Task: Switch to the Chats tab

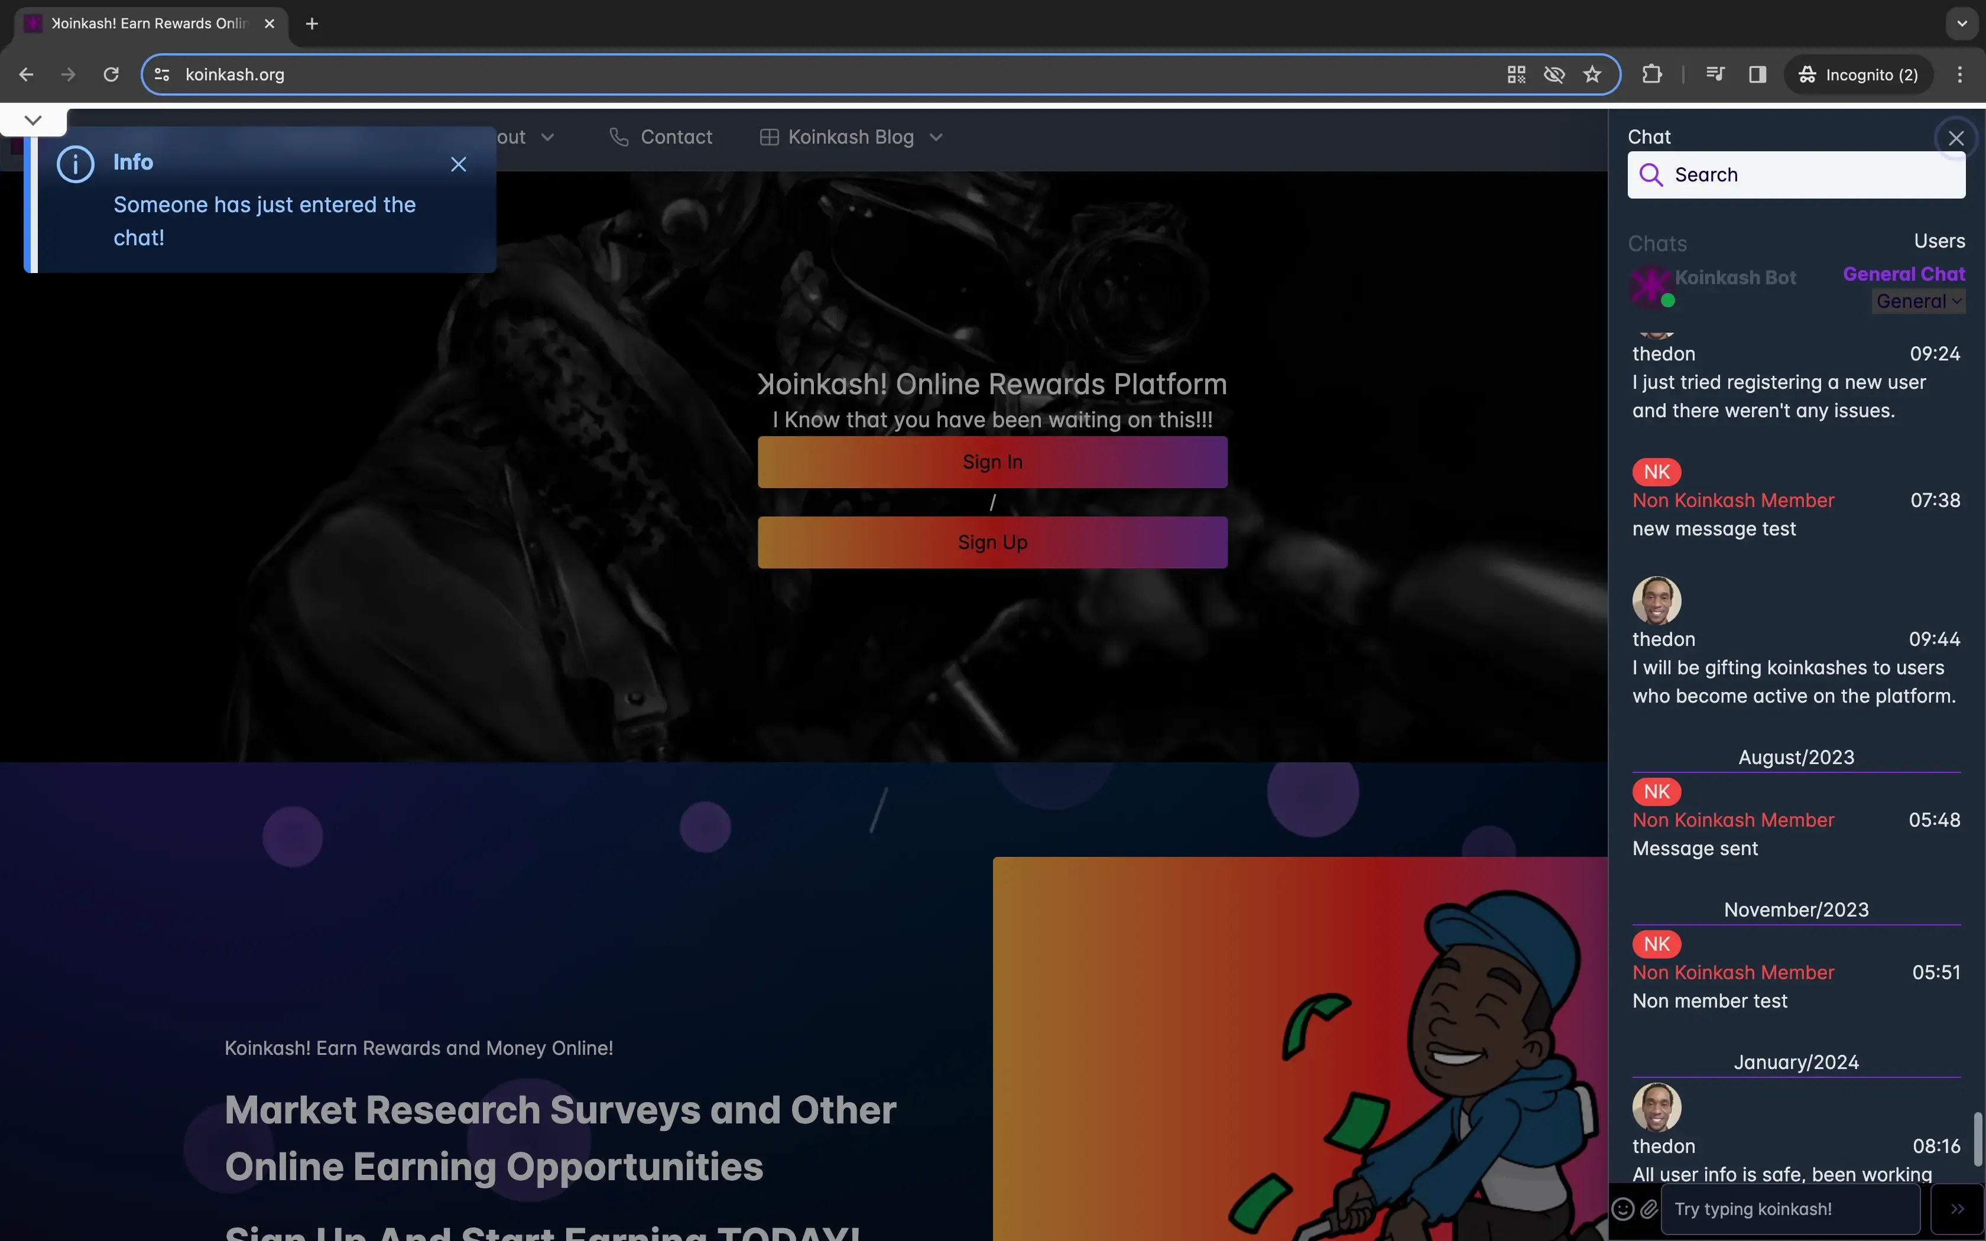Action: [1657, 243]
